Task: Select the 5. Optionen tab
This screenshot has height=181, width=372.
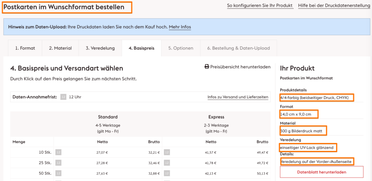Action: click(x=181, y=48)
